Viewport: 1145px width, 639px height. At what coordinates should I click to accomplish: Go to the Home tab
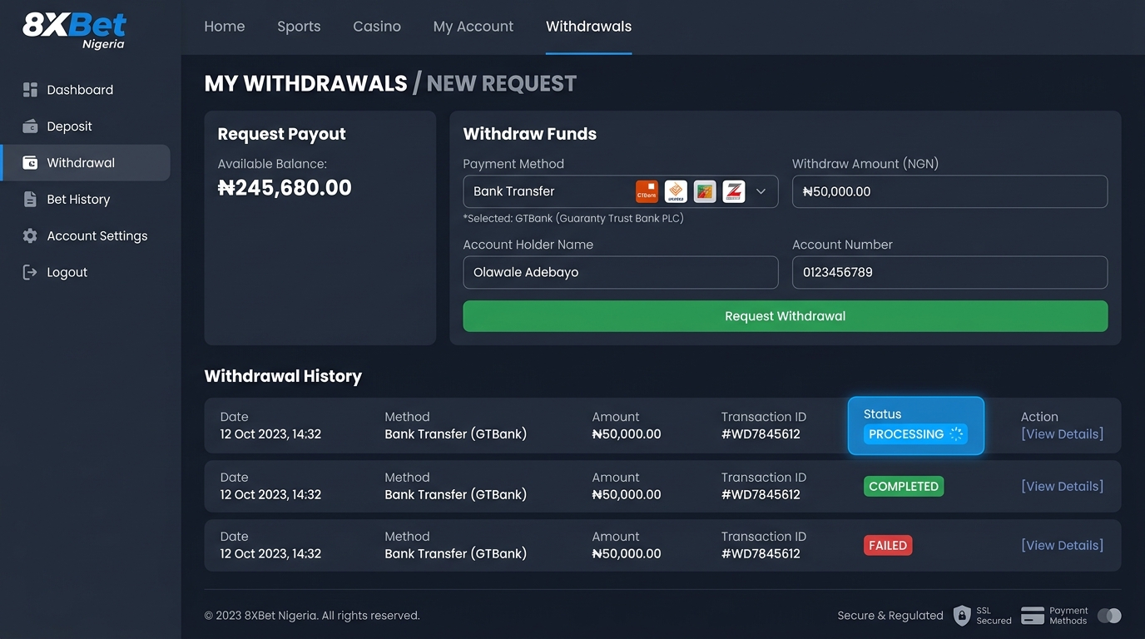pyautogui.click(x=225, y=27)
